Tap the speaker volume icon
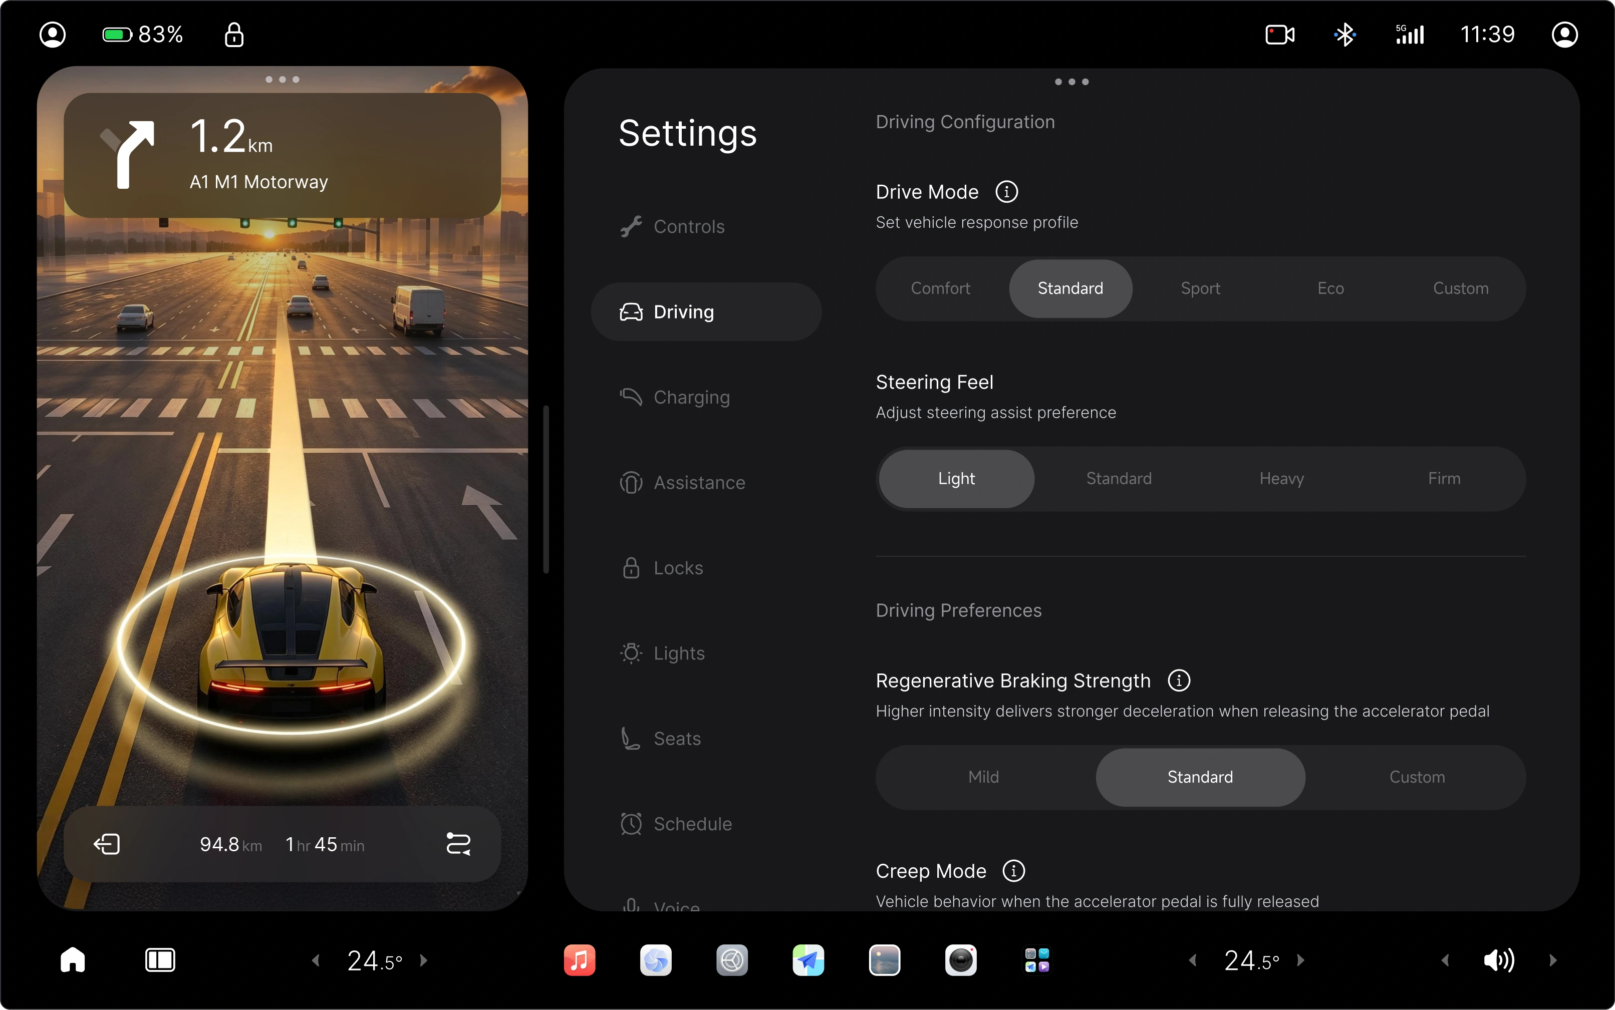1615x1010 pixels. click(x=1499, y=960)
